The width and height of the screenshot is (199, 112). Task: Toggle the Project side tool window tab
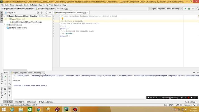pyautogui.click(x=2, y=17)
